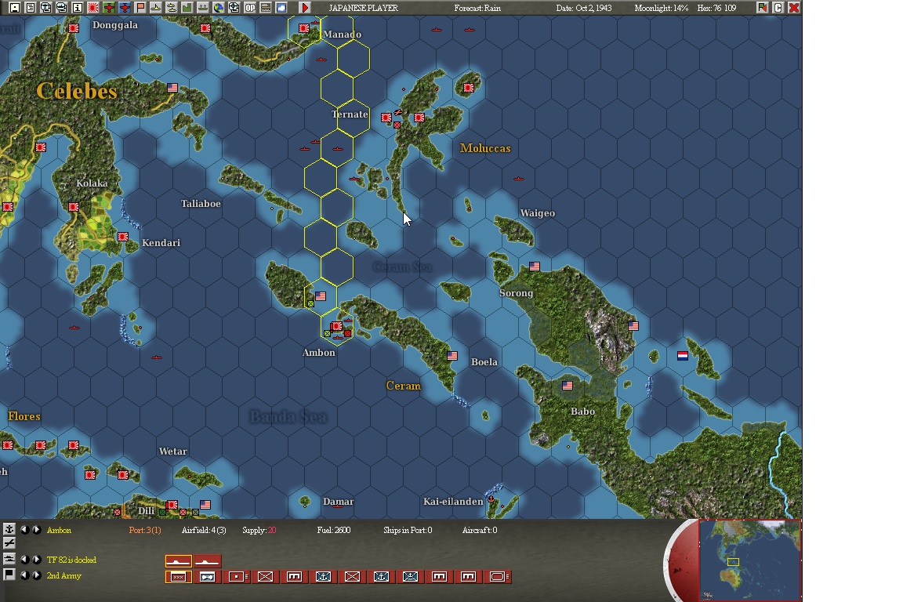Open the document list icon in toolbar

tap(31, 8)
